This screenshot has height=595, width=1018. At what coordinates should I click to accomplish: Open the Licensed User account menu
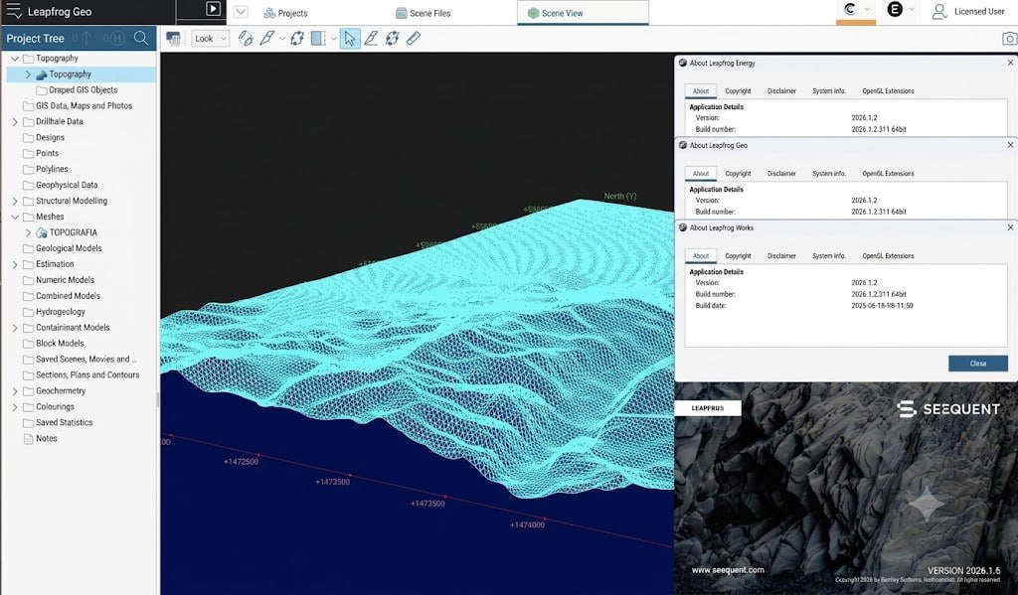coord(968,11)
